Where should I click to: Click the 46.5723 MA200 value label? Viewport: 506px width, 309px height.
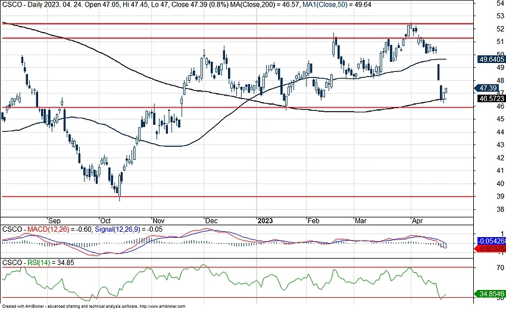[x=492, y=99]
